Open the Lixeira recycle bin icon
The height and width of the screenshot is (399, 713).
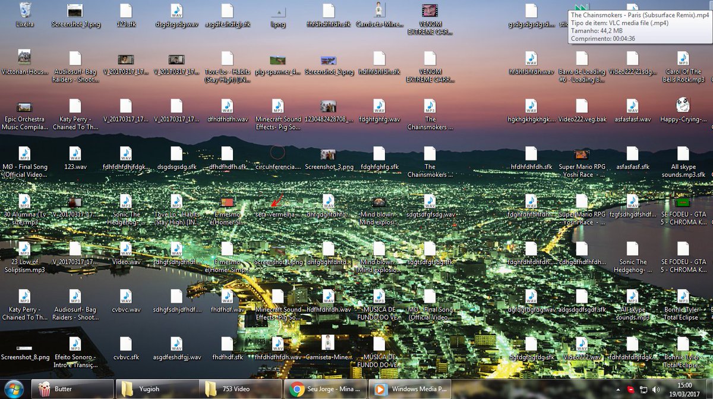point(24,15)
